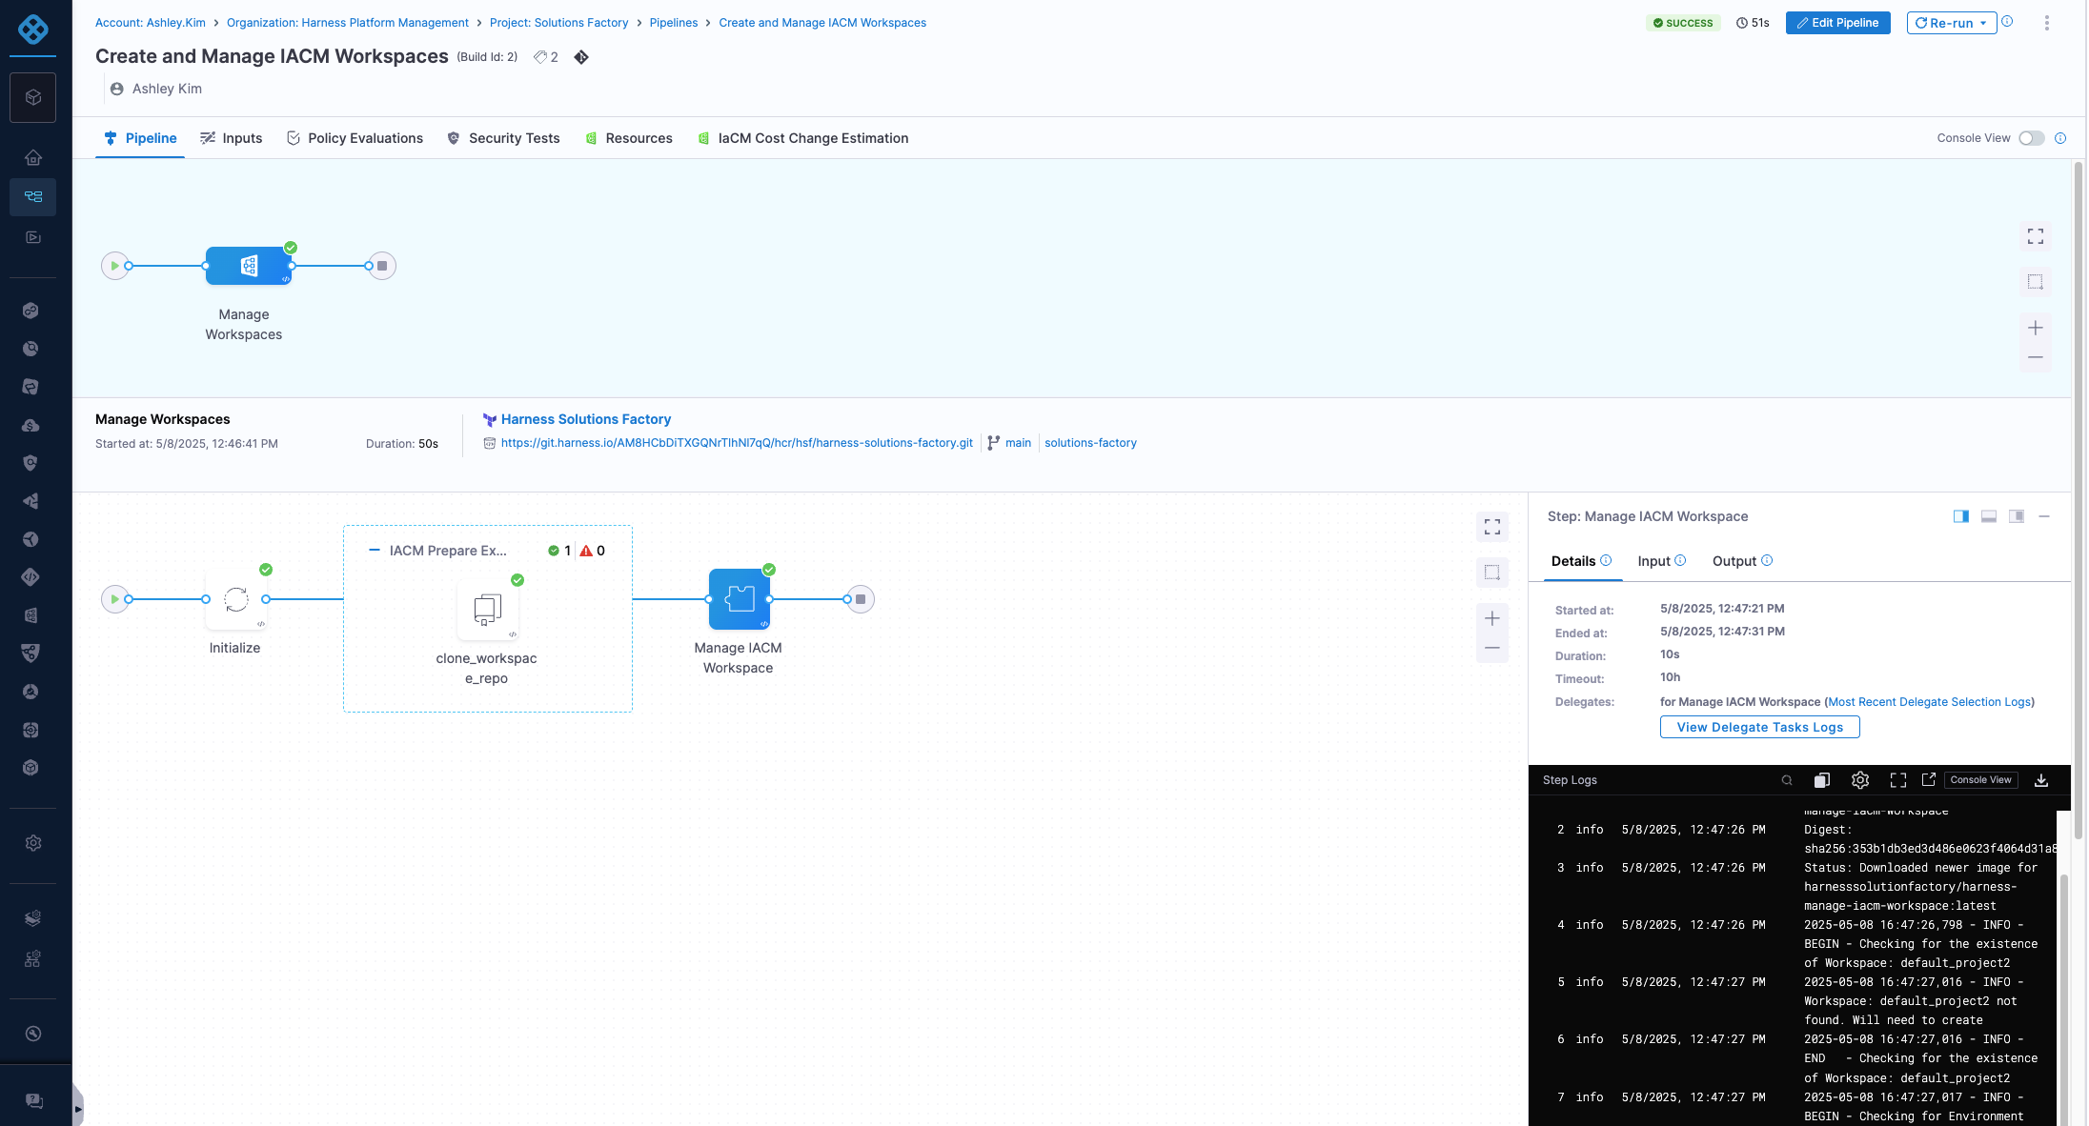Collapse the IACM Prepare Ex... step group

coord(375,551)
